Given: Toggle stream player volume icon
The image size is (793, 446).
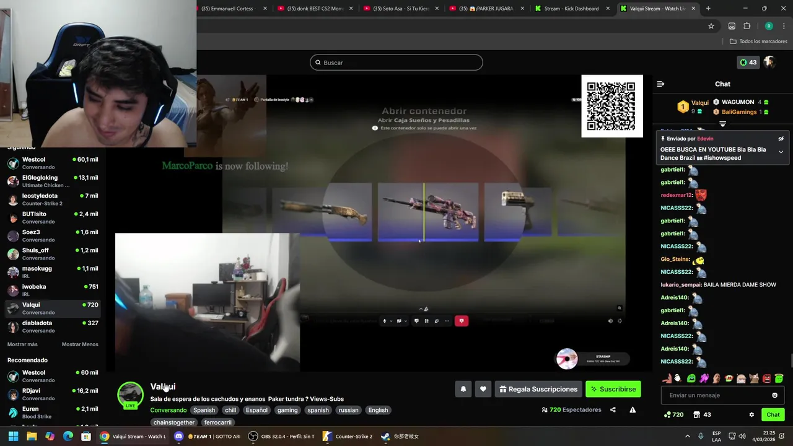Looking at the screenshot, I should pos(610,321).
